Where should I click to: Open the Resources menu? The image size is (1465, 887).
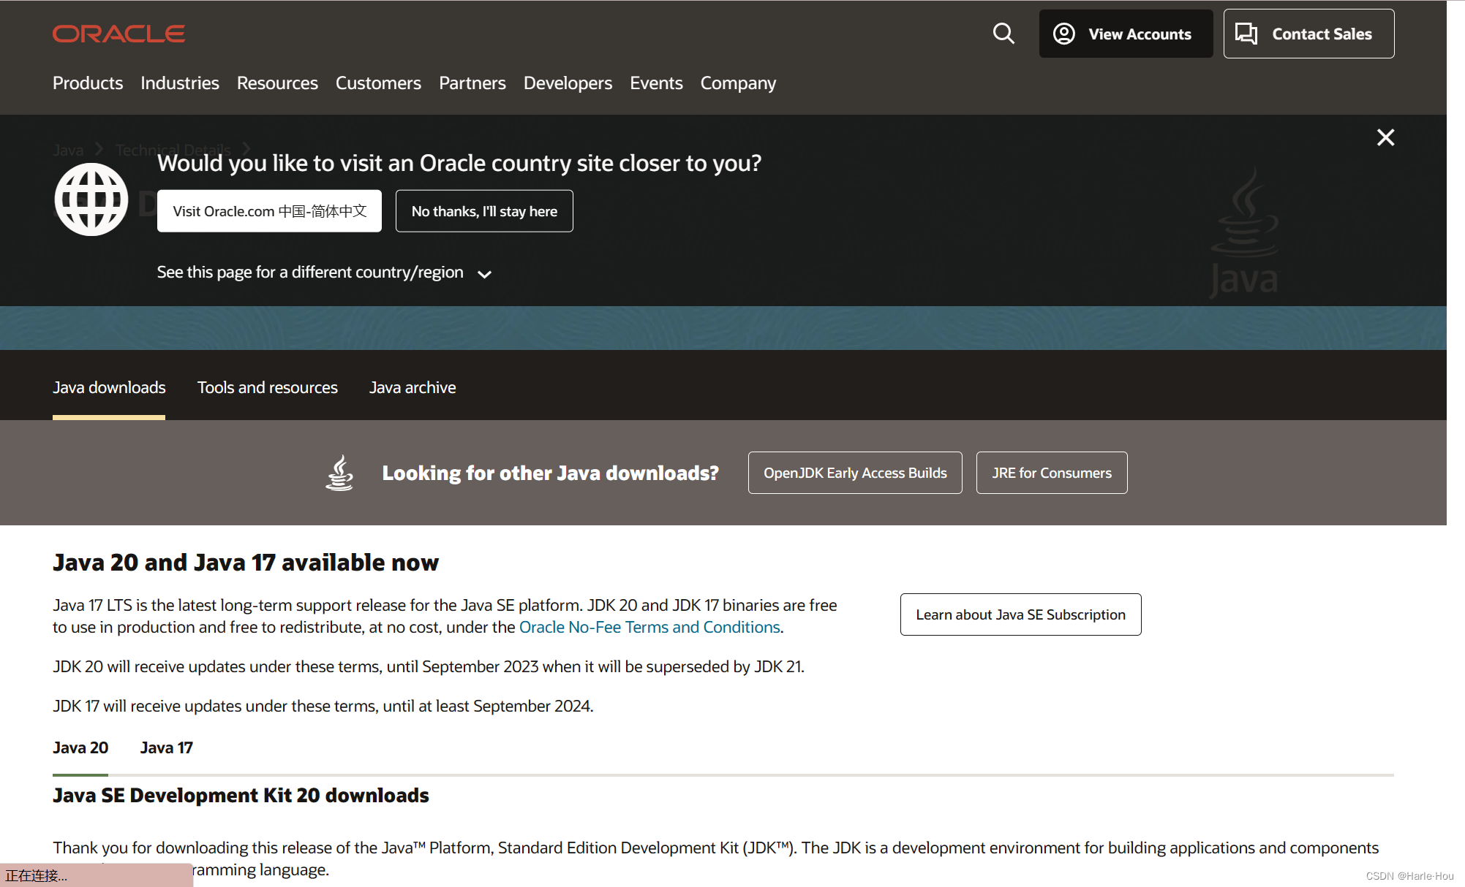pos(277,83)
